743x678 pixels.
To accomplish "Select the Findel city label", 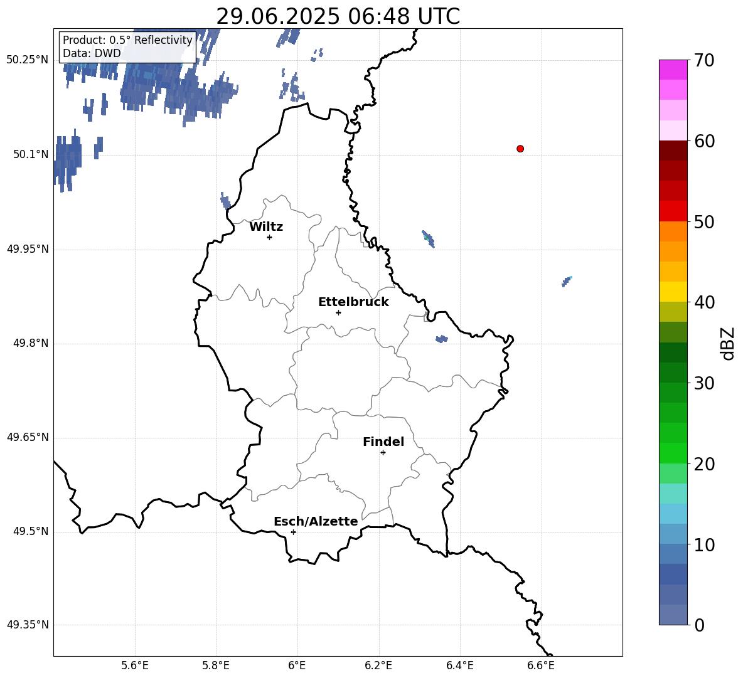I will click(383, 442).
